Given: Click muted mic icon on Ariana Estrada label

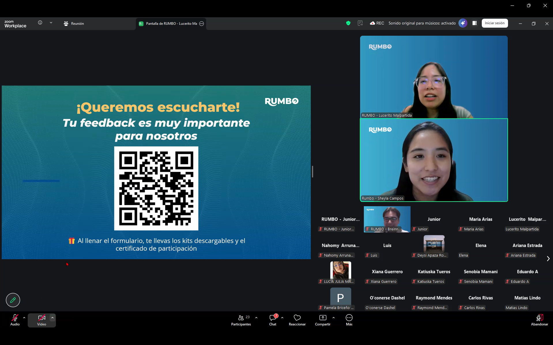Looking at the screenshot, I should pos(507,255).
